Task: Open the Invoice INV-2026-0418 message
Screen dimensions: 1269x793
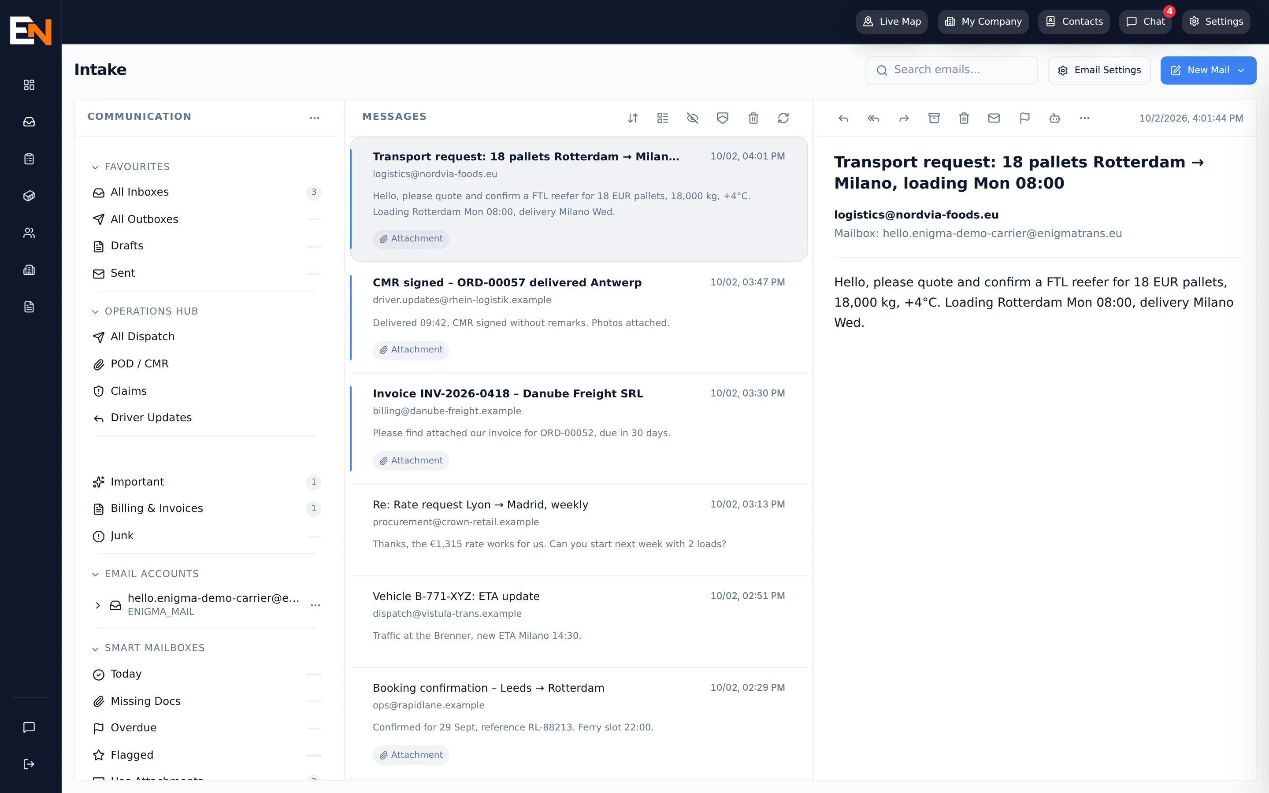Action: tap(579, 429)
